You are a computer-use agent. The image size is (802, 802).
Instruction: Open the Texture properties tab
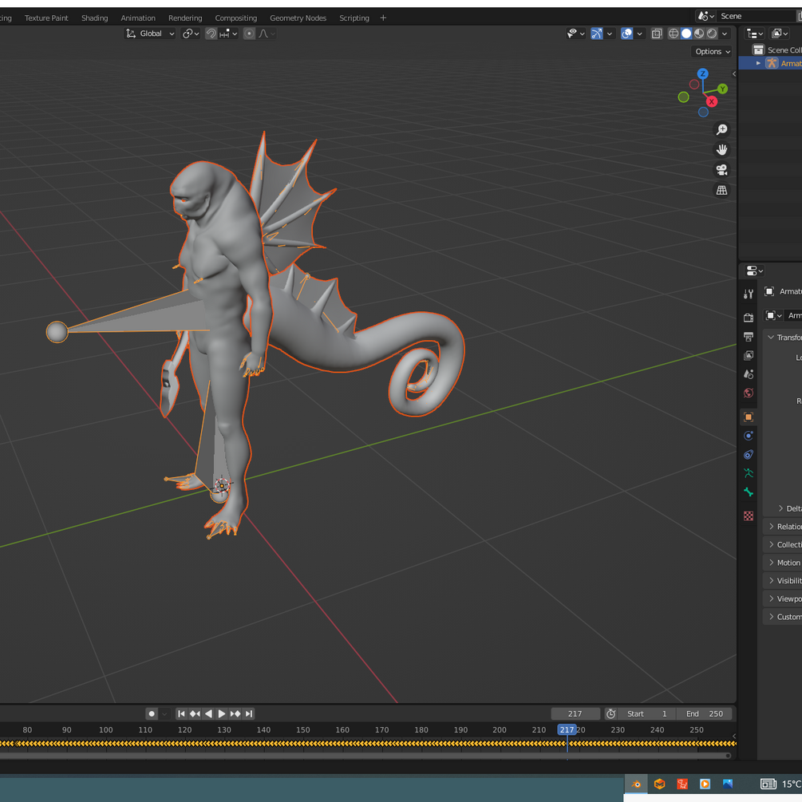749,516
